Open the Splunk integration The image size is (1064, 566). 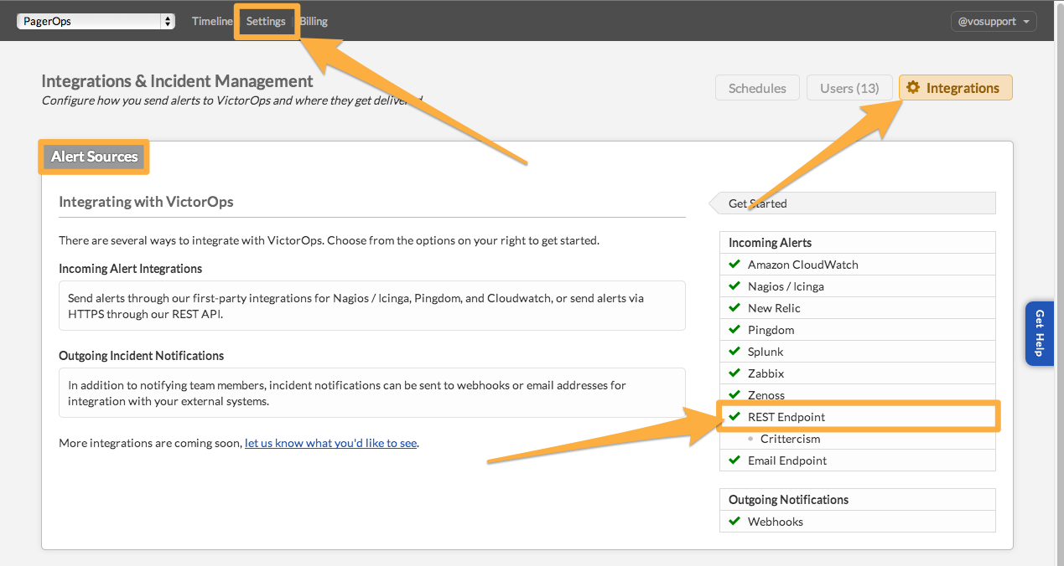[857, 352]
